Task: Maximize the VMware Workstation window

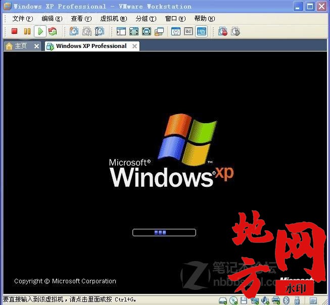Action: 310,6
